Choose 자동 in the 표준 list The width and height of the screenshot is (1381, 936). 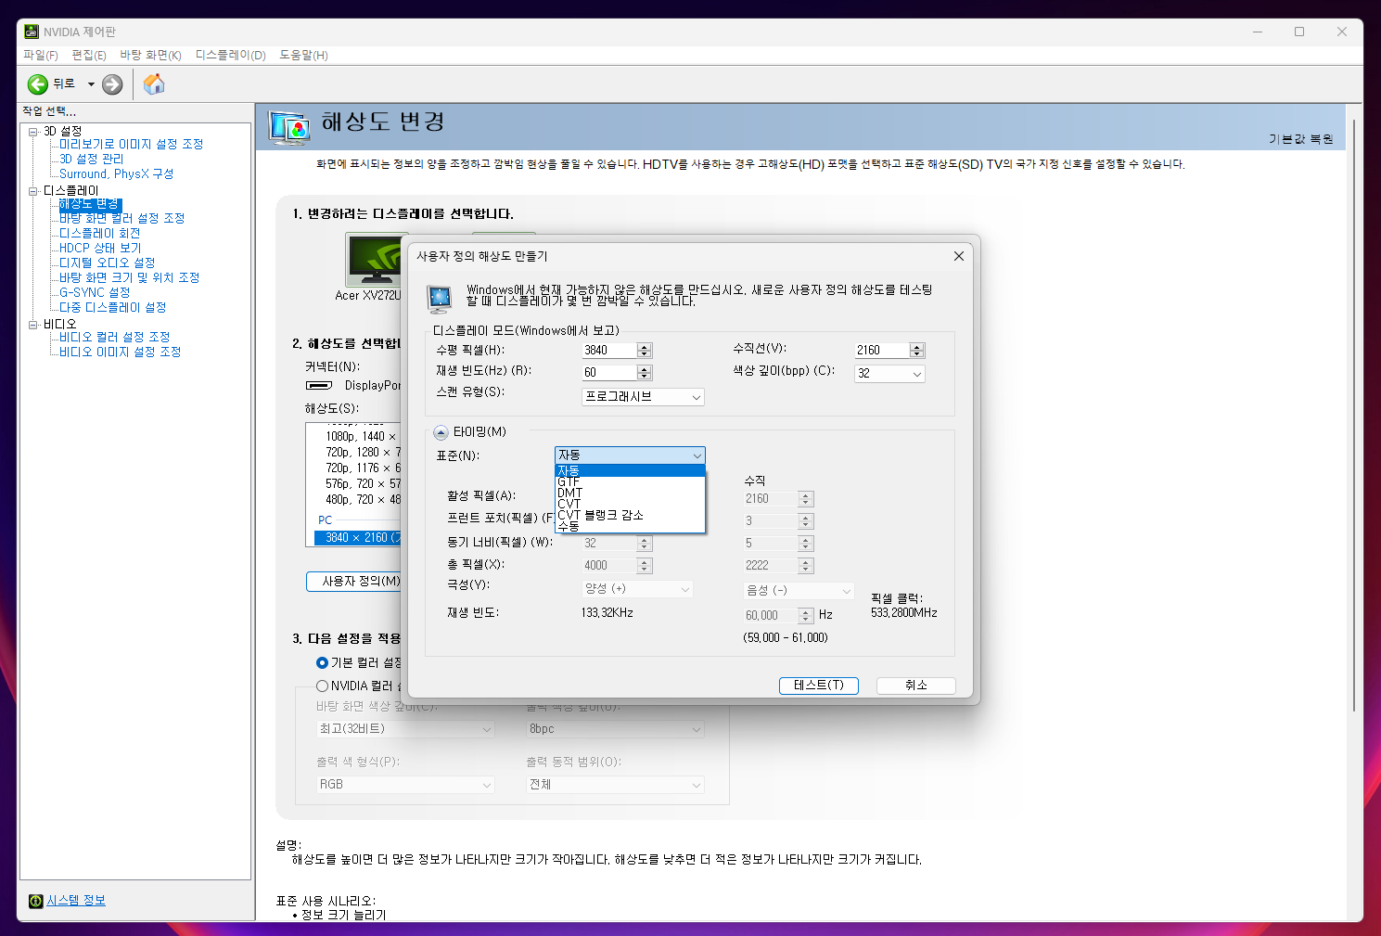coord(630,471)
